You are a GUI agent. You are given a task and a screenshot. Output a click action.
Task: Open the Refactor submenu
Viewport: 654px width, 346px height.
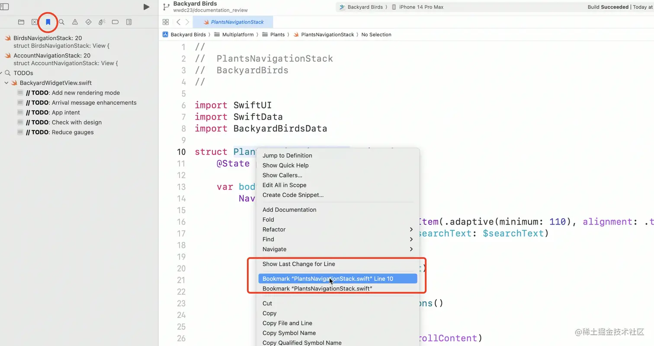(338, 229)
